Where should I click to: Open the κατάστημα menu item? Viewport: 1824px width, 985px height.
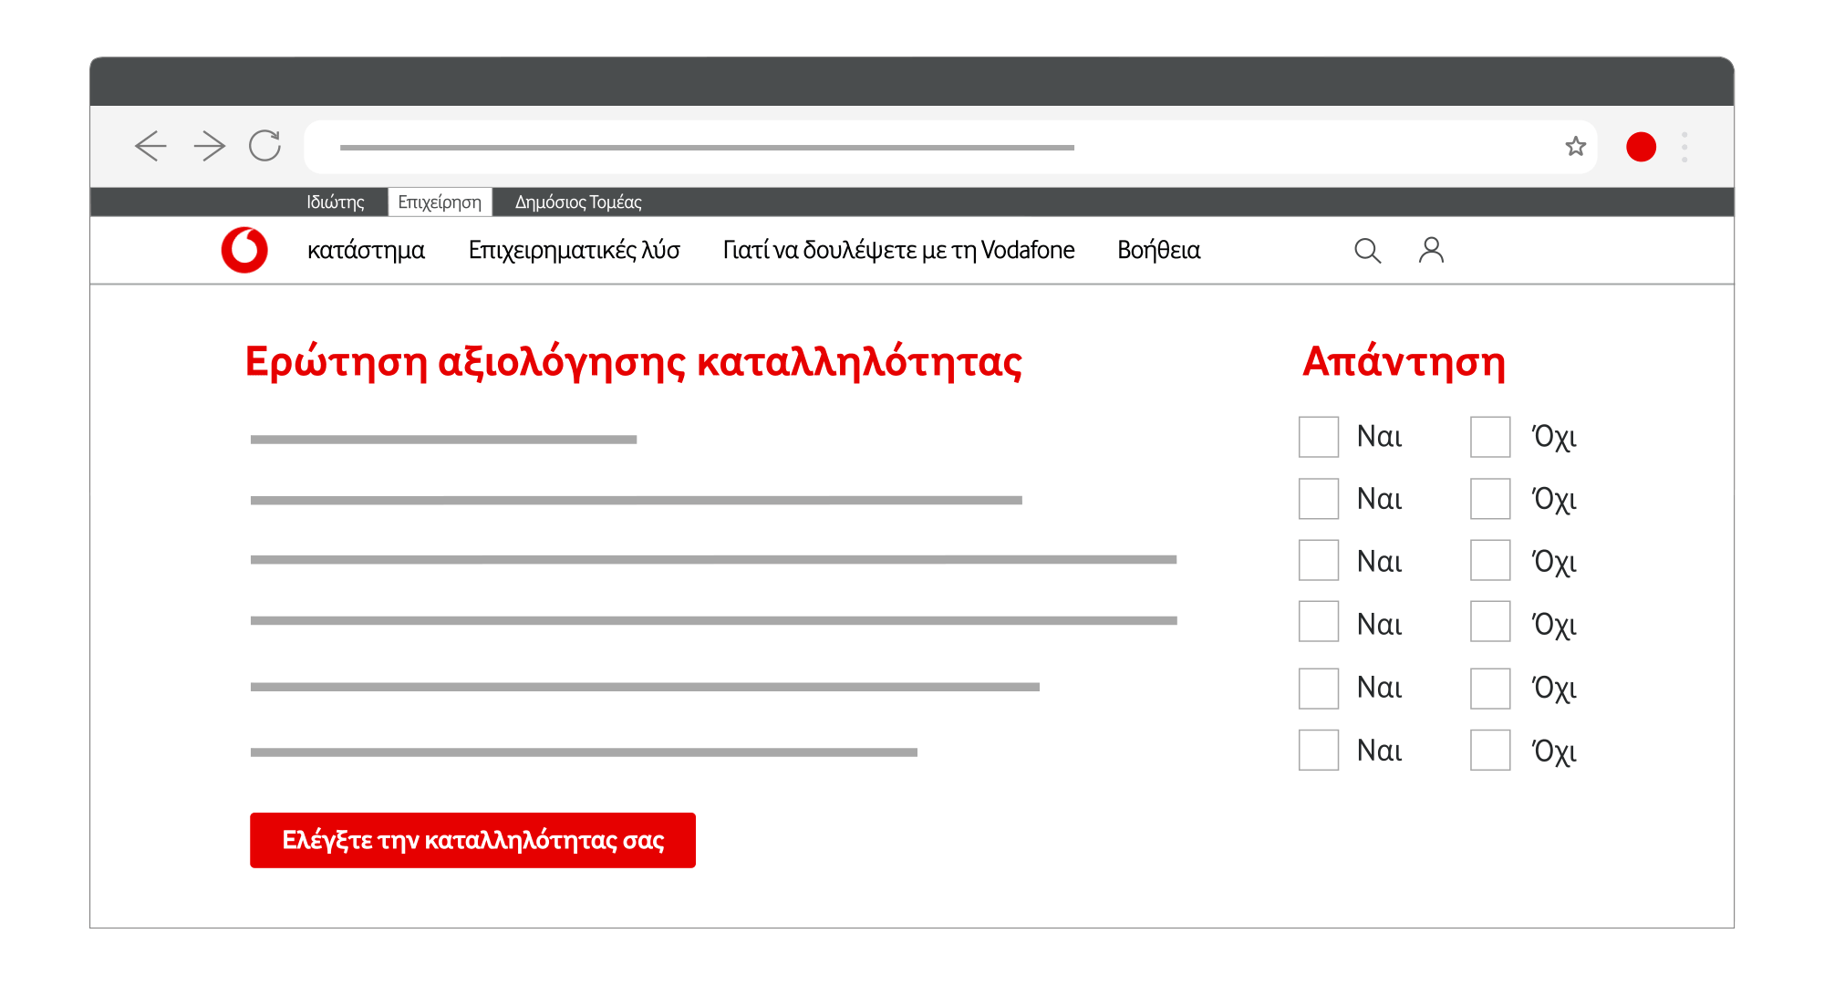tap(366, 250)
